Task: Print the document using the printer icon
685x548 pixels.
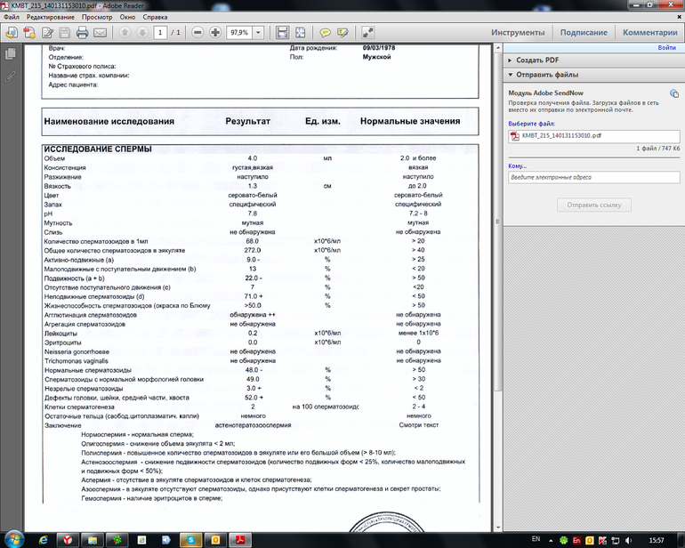Action: (x=82, y=33)
